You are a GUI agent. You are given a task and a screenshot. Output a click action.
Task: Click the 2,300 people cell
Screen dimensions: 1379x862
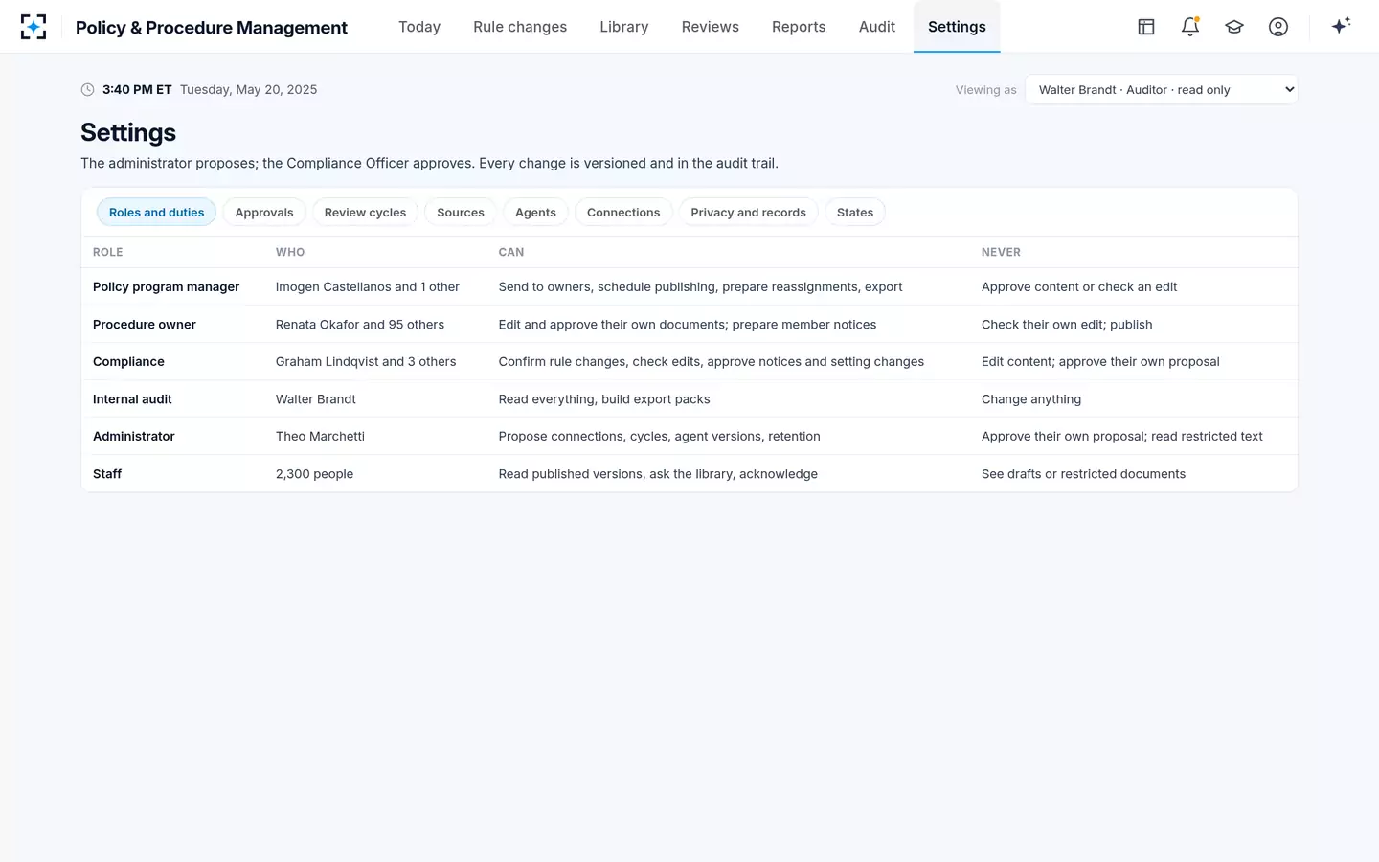pyautogui.click(x=314, y=473)
